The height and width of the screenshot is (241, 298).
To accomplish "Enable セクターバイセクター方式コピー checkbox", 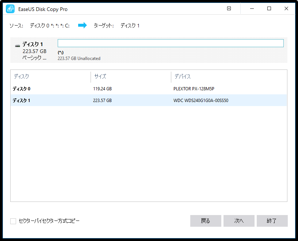I will pyautogui.click(x=13, y=221).
